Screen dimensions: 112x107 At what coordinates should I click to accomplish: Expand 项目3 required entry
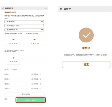[25, 84]
